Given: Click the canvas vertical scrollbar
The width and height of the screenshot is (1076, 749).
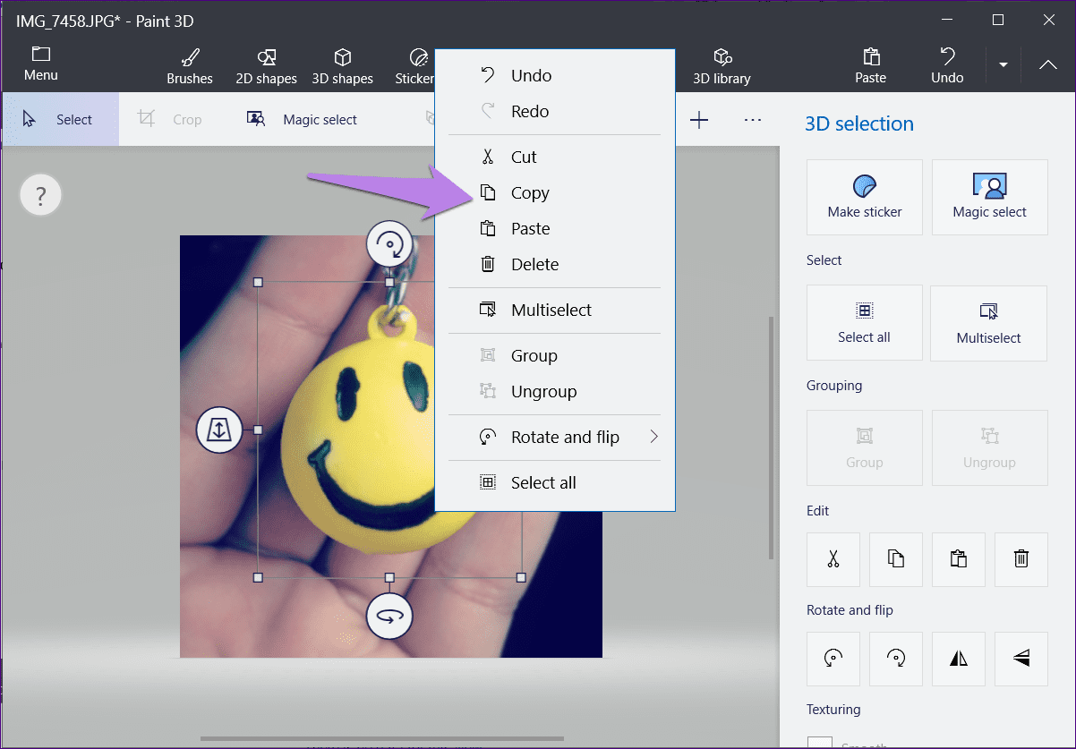Looking at the screenshot, I should point(771,438).
